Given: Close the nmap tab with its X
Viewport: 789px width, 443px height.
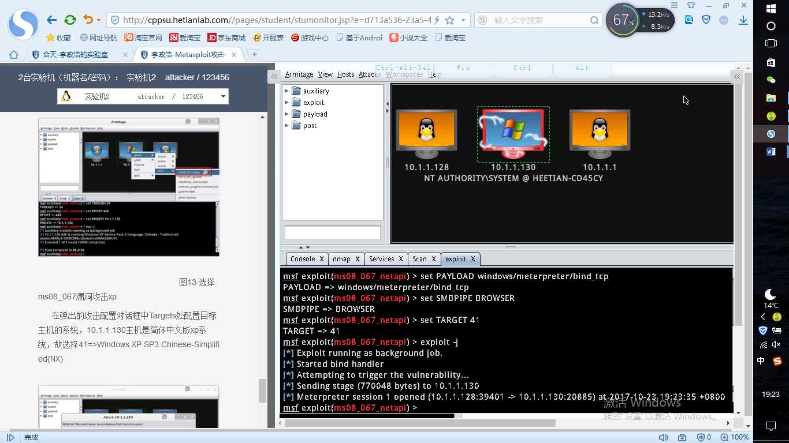Looking at the screenshot, I should [358, 259].
